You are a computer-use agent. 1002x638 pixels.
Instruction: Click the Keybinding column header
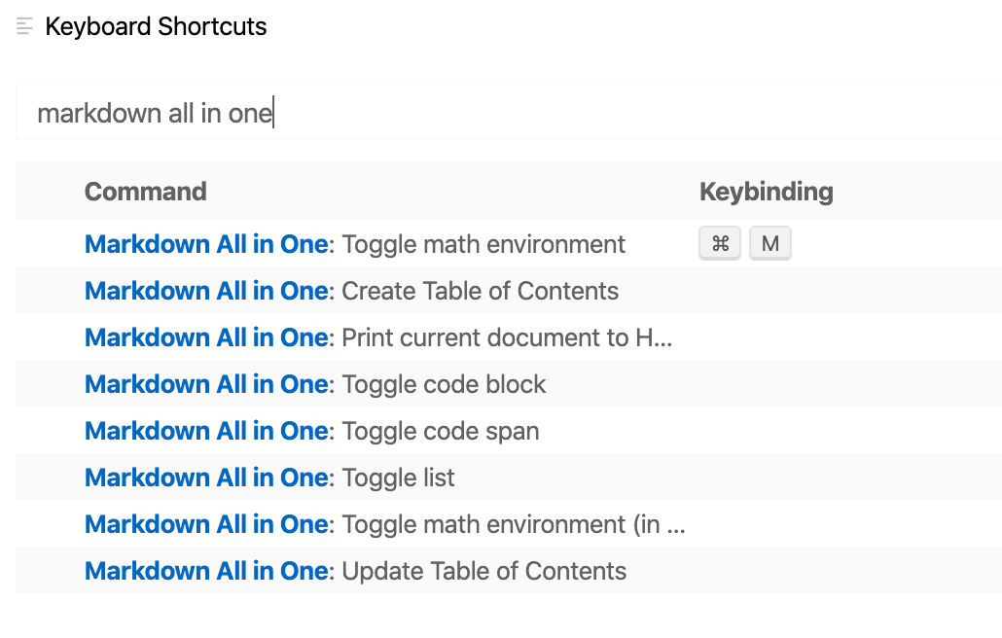coord(766,192)
